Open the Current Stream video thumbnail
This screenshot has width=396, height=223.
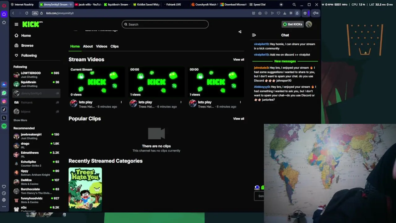pyautogui.click(x=97, y=82)
